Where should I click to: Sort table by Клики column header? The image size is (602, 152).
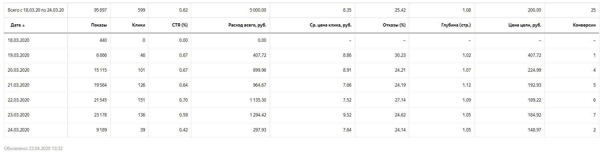pyautogui.click(x=138, y=25)
